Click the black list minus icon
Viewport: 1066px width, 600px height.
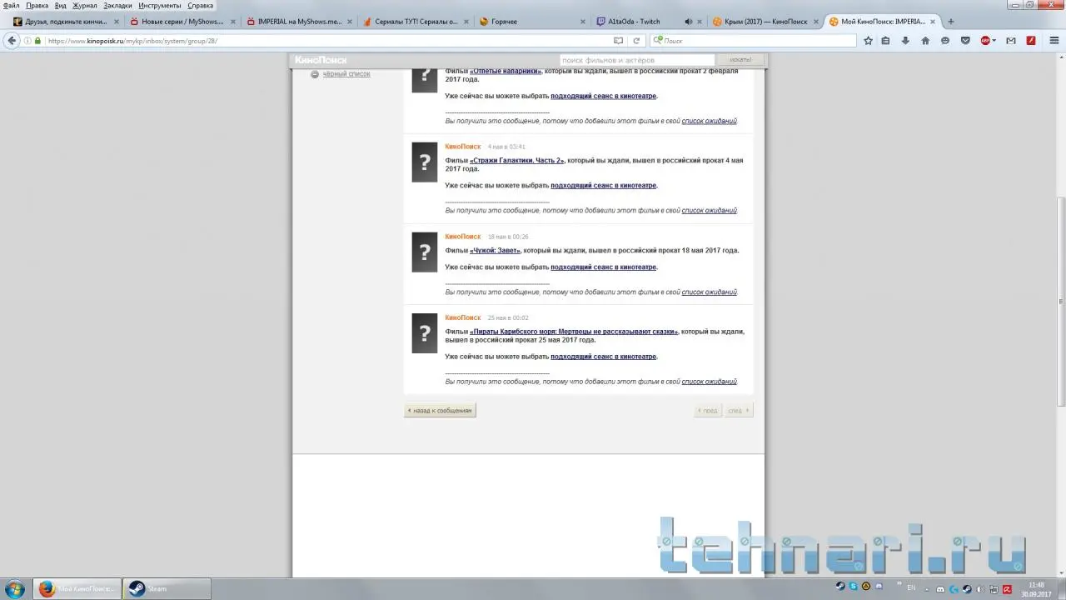315,74
